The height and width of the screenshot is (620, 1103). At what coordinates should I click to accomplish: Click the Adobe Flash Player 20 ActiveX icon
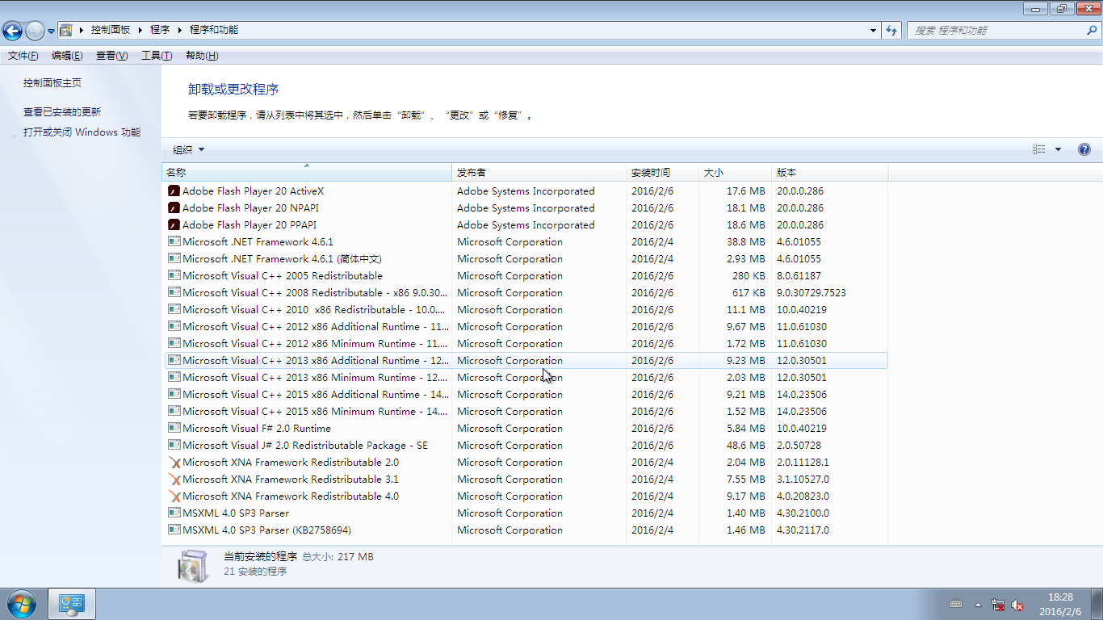[x=174, y=191]
